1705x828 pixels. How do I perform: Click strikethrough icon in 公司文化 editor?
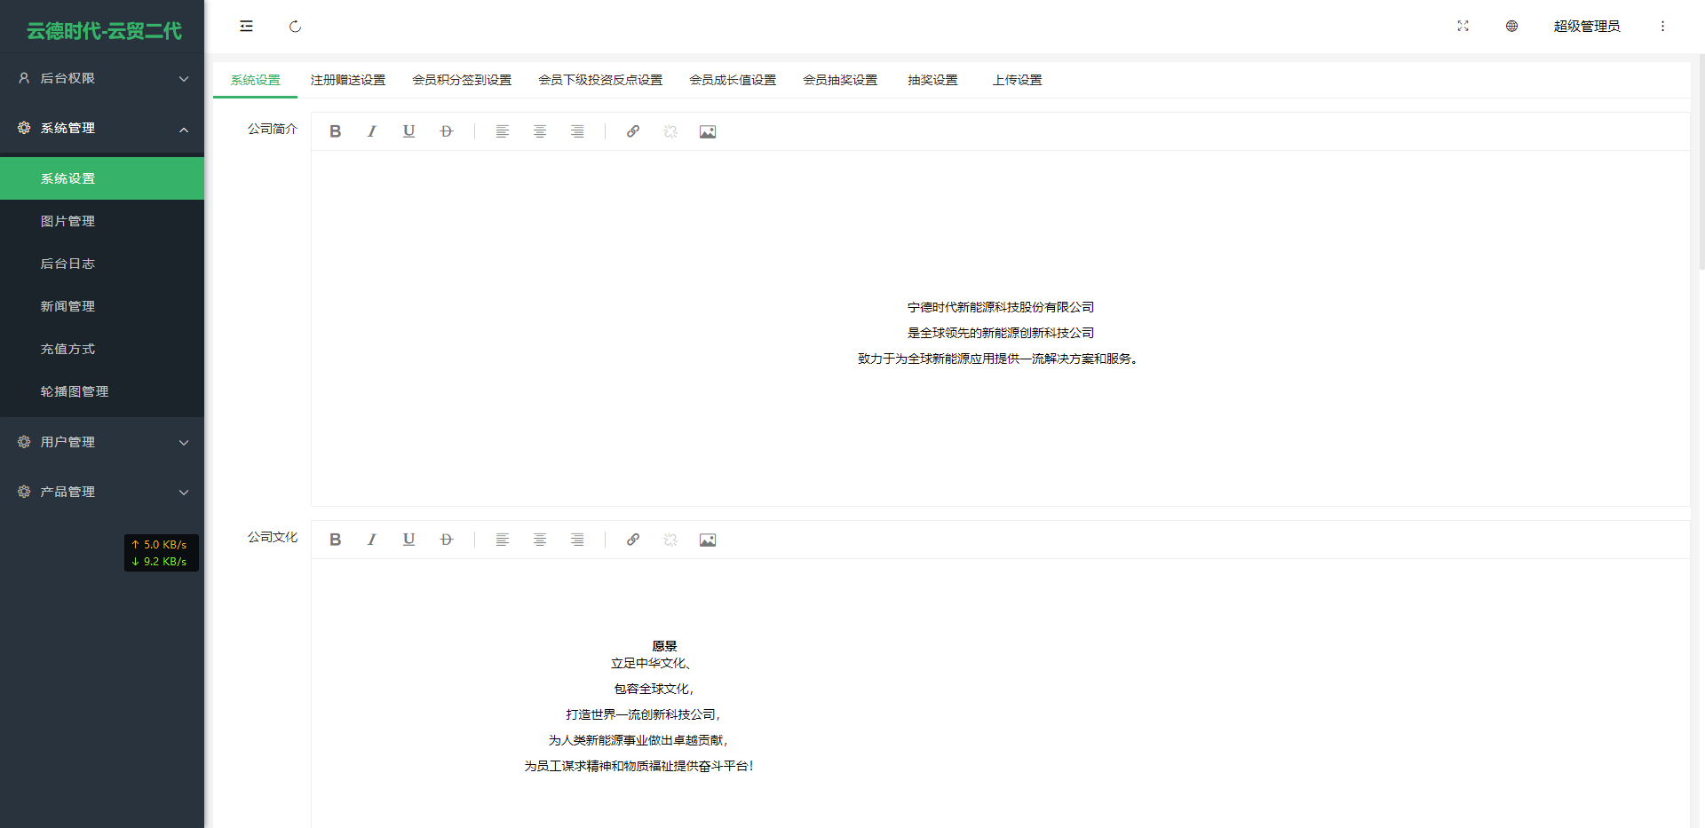click(447, 540)
